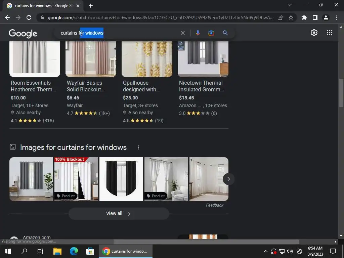Click the Feedback link under images
Viewport: 344px width, 258px height.
tap(215, 205)
